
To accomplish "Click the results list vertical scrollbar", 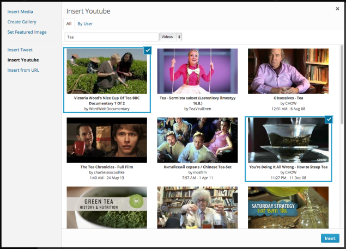I will point(342,85).
